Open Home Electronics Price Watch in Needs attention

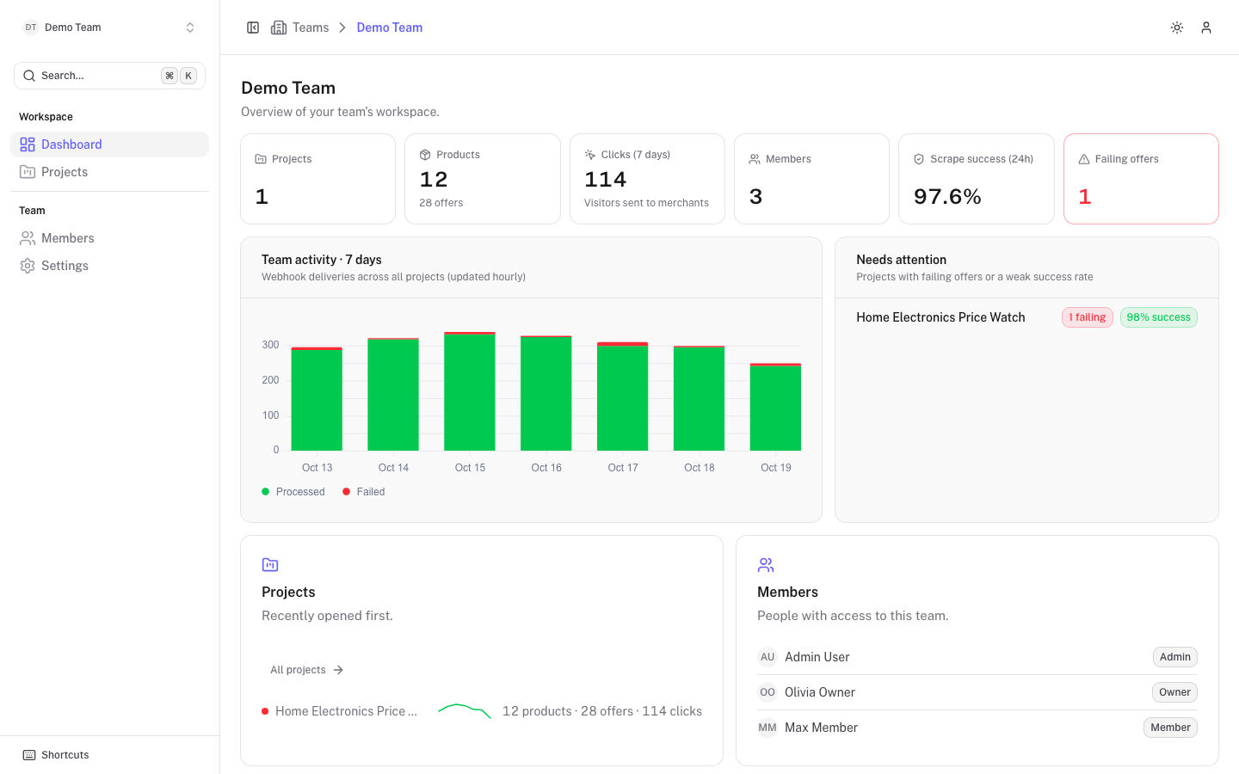940,317
